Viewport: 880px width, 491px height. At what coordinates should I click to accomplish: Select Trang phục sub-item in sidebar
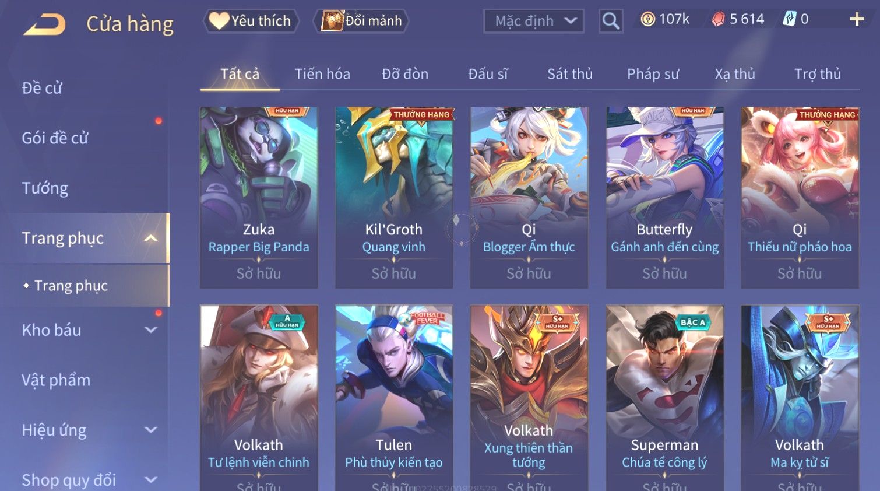(71, 286)
